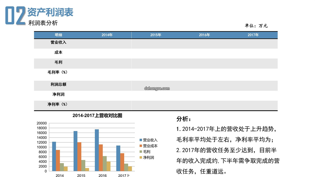This screenshot has width=315, height=177.
Task: Select the 净利率(%) row label
Action: click(57, 104)
